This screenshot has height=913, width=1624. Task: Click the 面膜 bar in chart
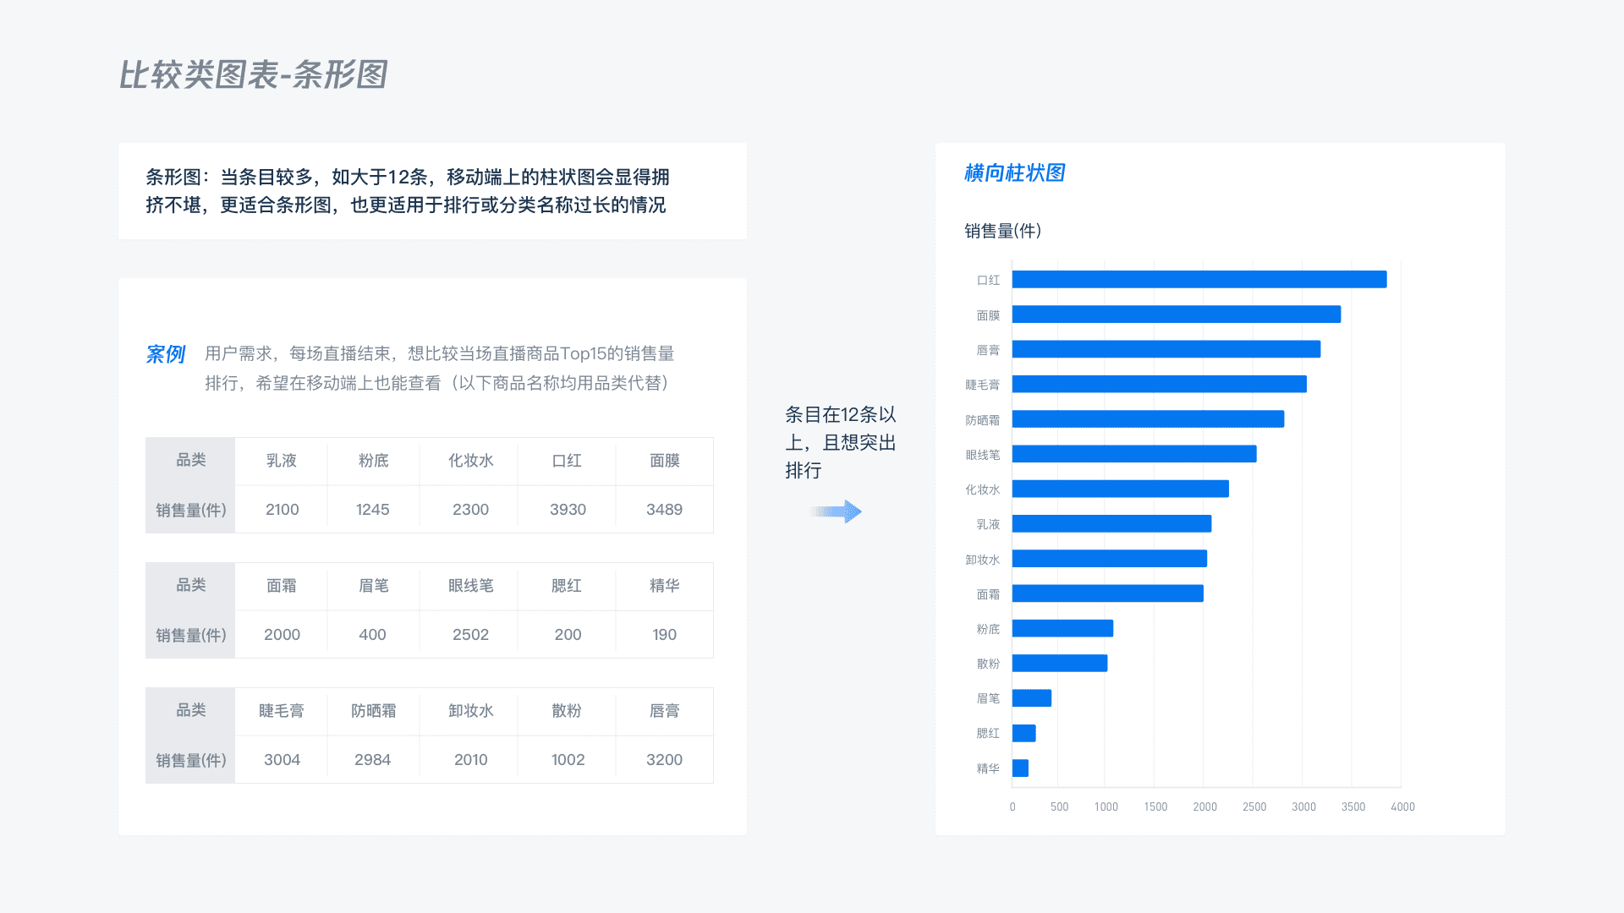[x=1176, y=314]
